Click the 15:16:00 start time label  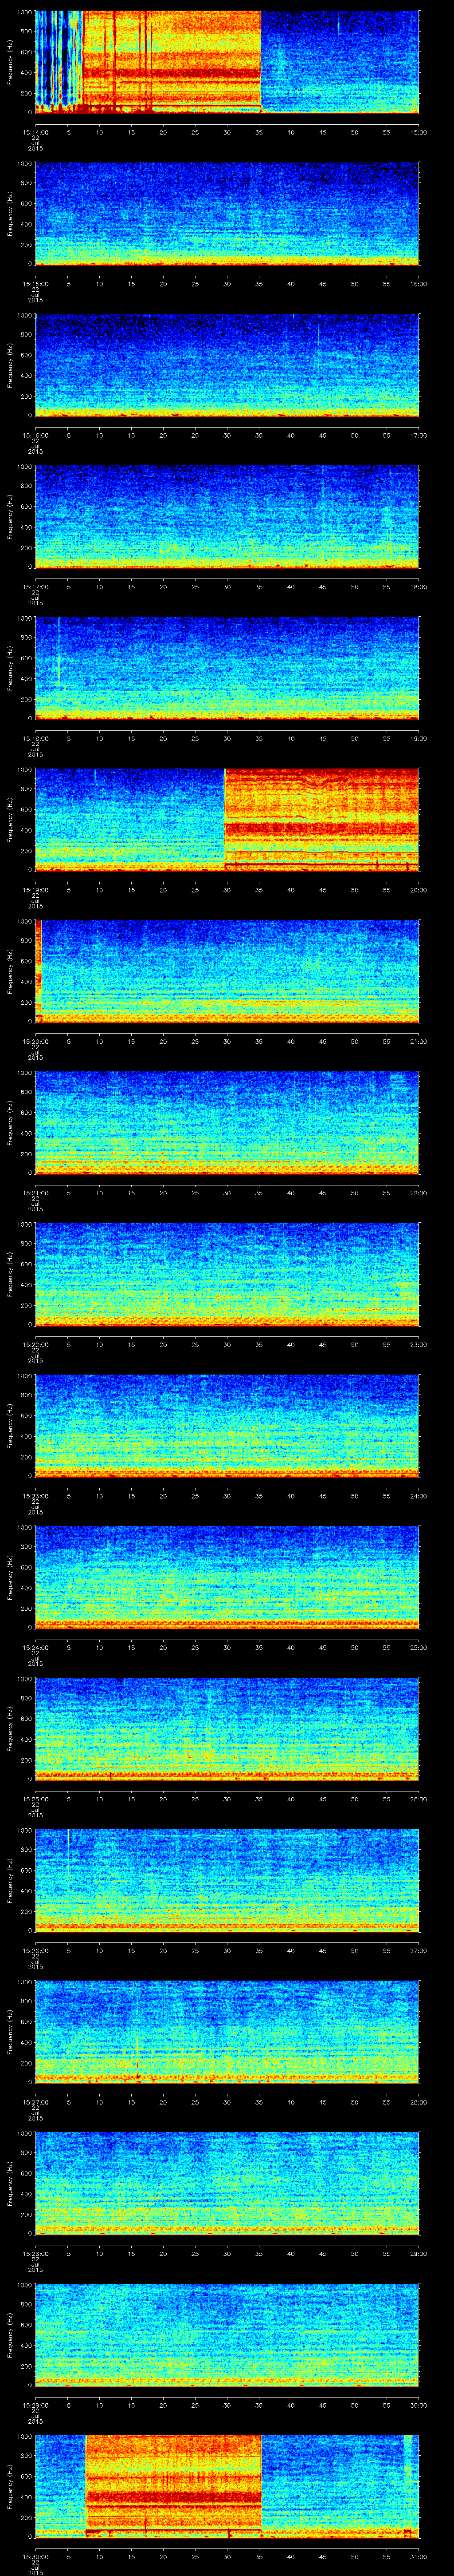pyautogui.click(x=35, y=435)
